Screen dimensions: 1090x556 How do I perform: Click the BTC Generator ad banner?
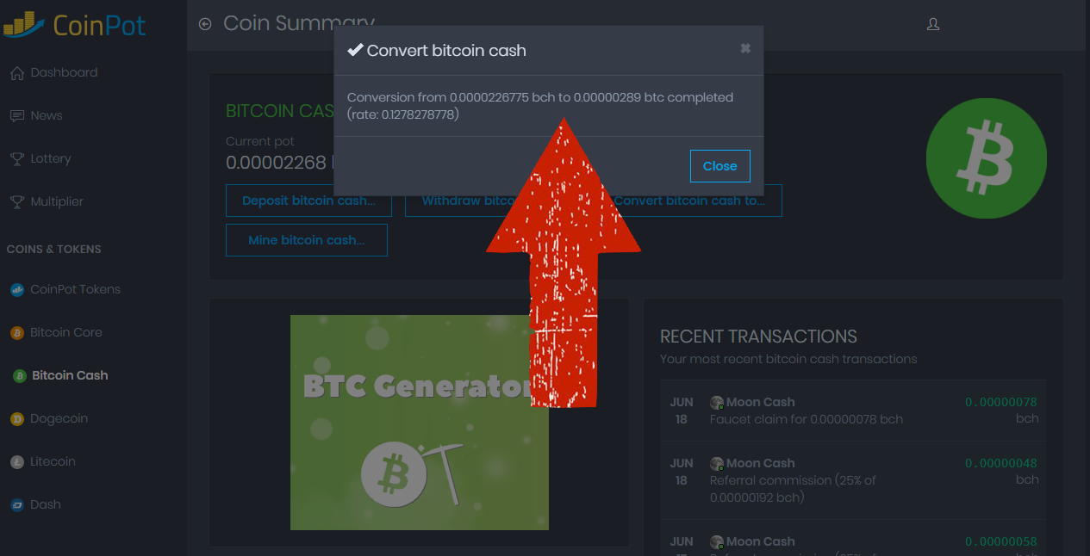point(420,422)
